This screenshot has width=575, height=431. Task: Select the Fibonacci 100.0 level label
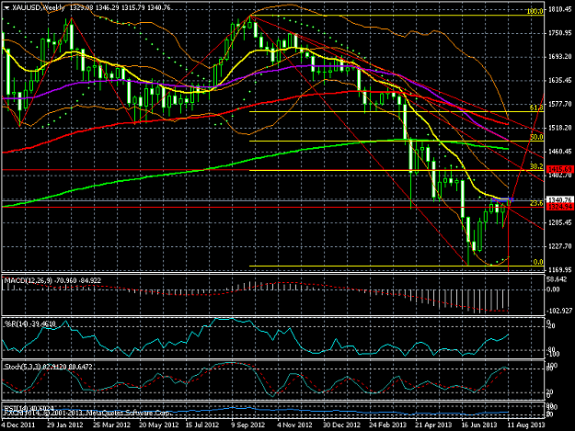[x=535, y=11]
